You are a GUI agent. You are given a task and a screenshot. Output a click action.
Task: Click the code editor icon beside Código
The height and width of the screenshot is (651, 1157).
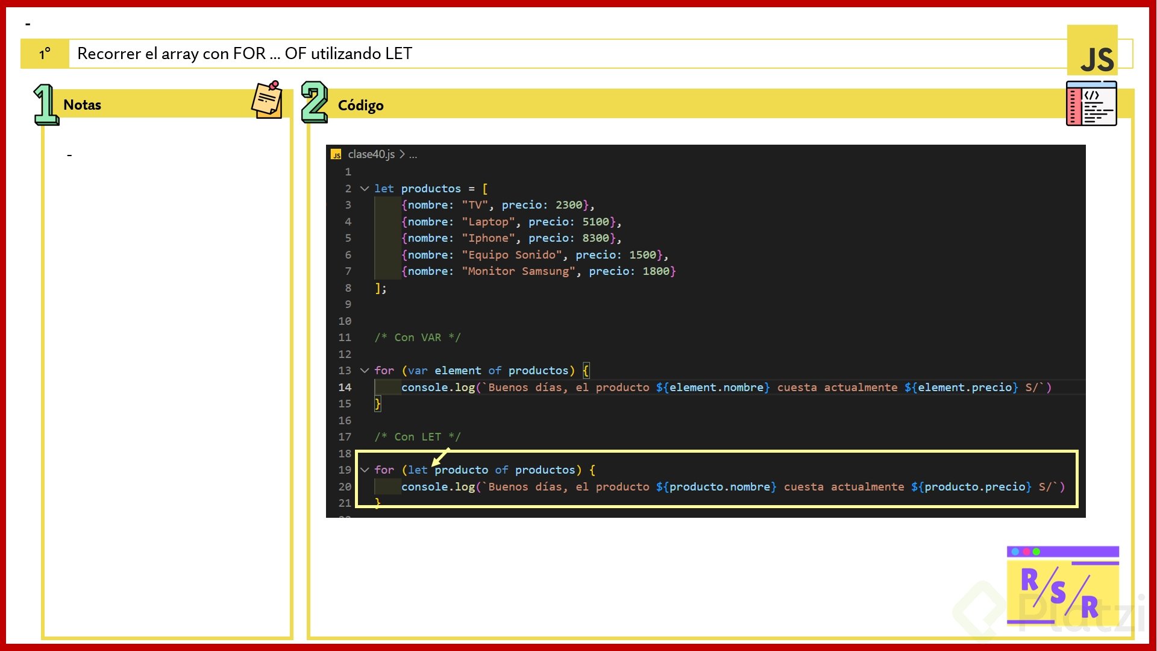pyautogui.click(x=1091, y=104)
